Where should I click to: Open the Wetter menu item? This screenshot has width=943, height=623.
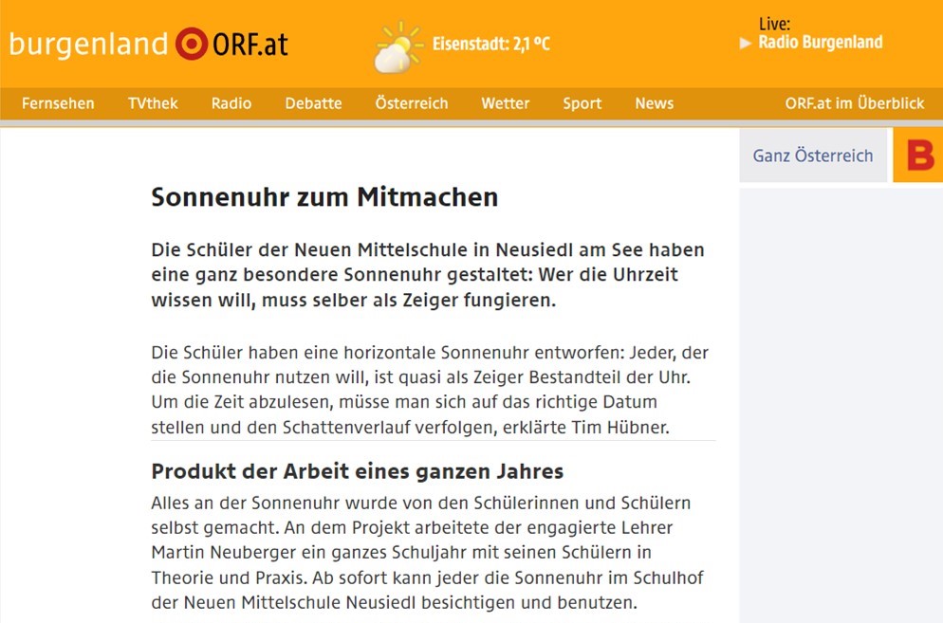point(505,103)
